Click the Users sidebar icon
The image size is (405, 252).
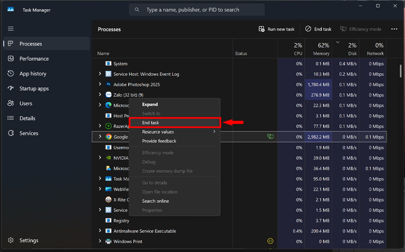coord(11,103)
